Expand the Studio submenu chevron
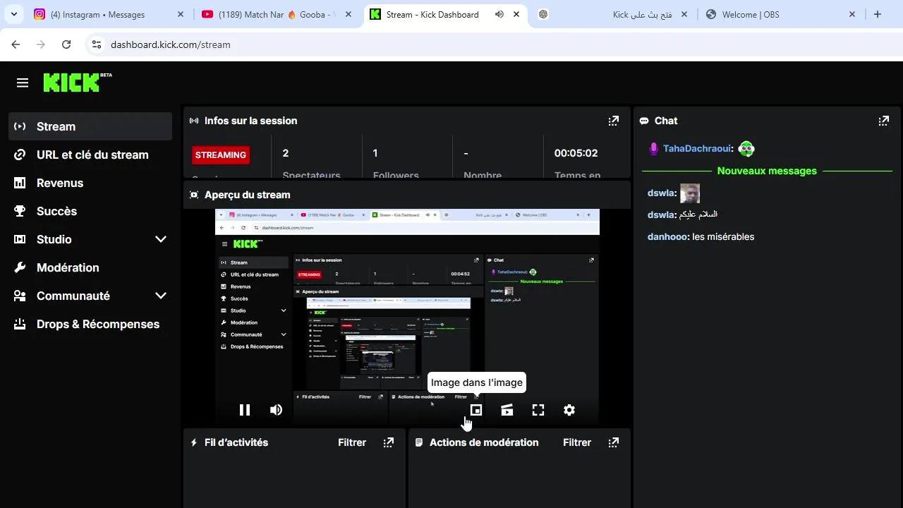Image resolution: width=903 pixels, height=508 pixels. pos(161,239)
